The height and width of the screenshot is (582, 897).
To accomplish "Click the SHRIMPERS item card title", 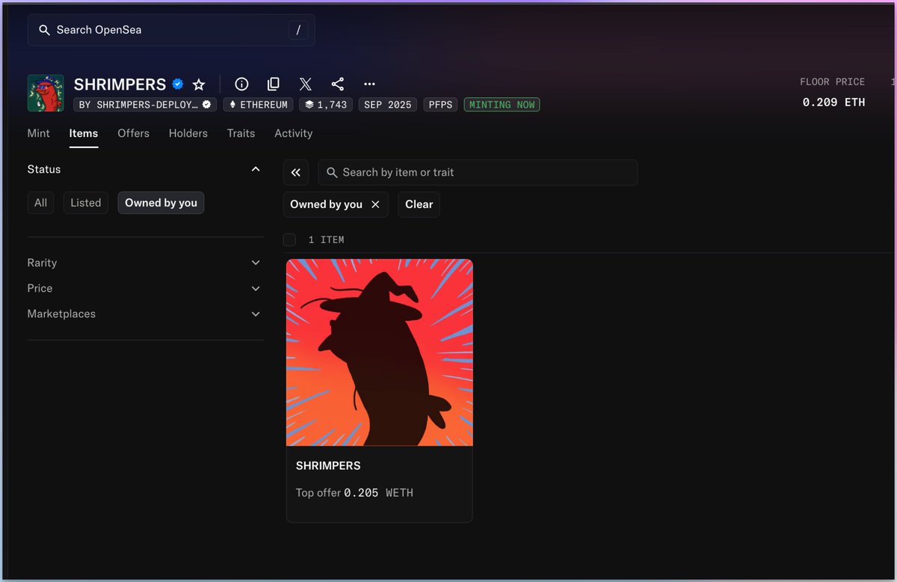I will click(x=328, y=465).
